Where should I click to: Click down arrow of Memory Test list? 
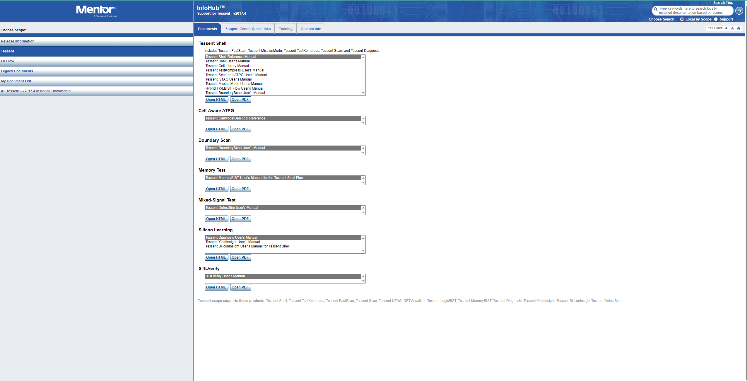[363, 183]
